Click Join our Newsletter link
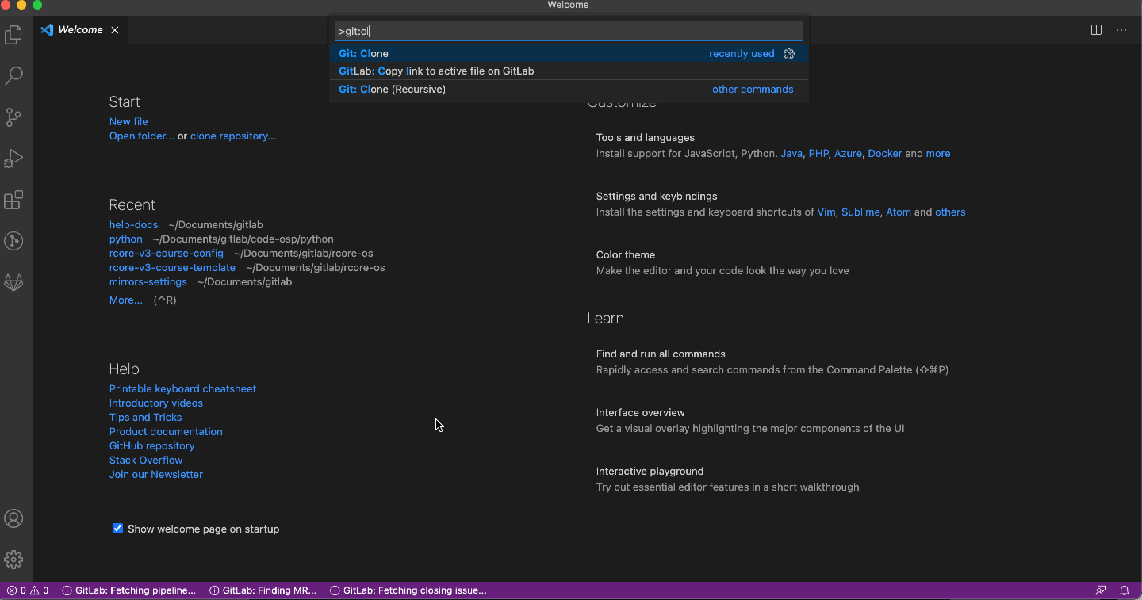The image size is (1142, 600). 156,475
